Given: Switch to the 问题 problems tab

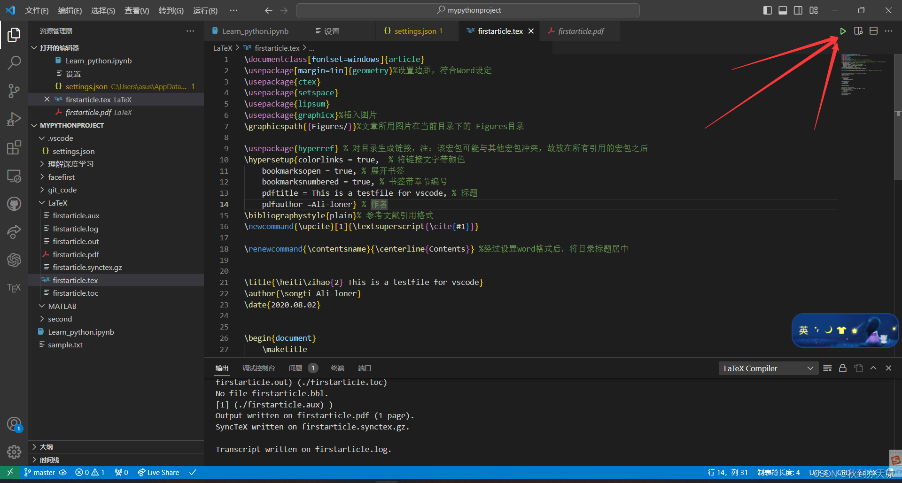Looking at the screenshot, I should 303,368.
